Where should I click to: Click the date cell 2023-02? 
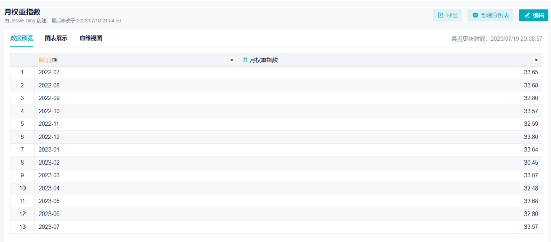pos(136,163)
